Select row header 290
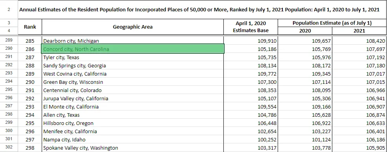The width and height of the screenshot is (387, 152). tap(9, 49)
